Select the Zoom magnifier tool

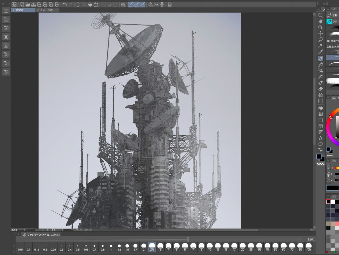click(x=320, y=15)
